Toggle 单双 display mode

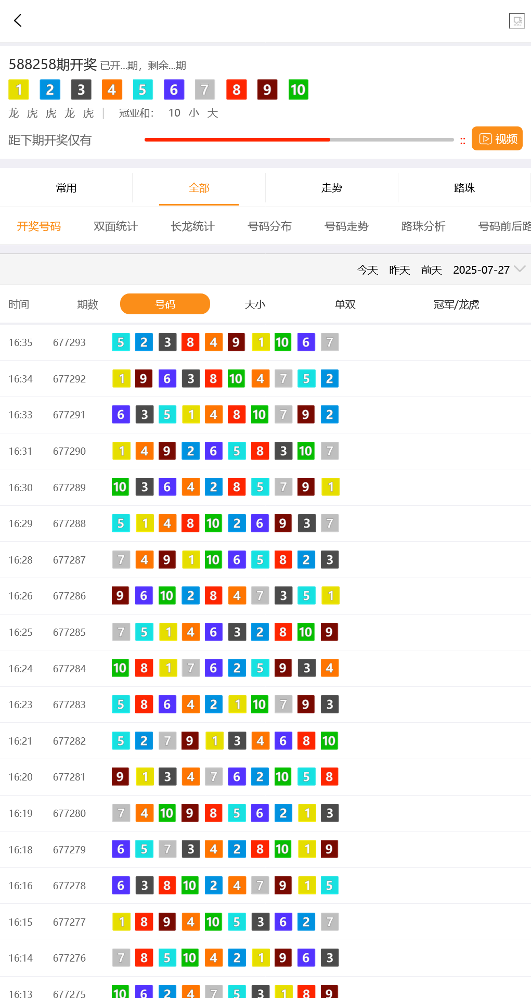click(345, 304)
